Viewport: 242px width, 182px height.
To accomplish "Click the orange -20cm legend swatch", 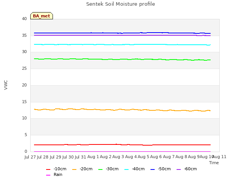I will (74, 169).
